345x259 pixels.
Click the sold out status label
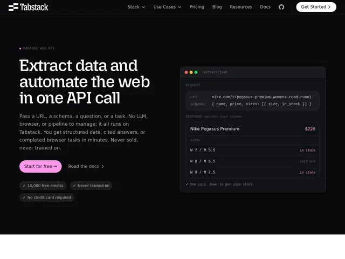tap(307, 161)
